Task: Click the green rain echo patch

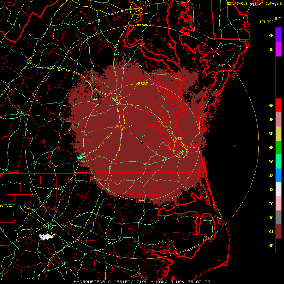Action: point(80,157)
